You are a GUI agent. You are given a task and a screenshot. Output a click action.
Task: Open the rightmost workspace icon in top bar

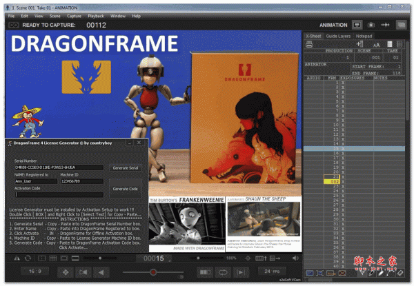click(401, 25)
